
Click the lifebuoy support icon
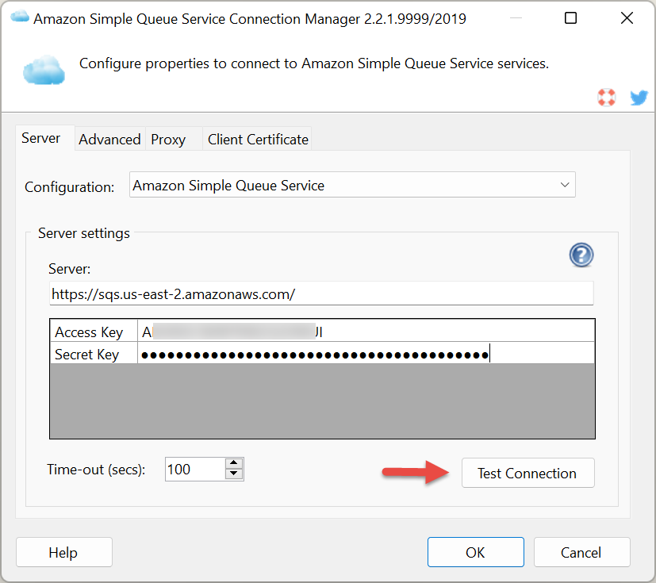click(606, 98)
